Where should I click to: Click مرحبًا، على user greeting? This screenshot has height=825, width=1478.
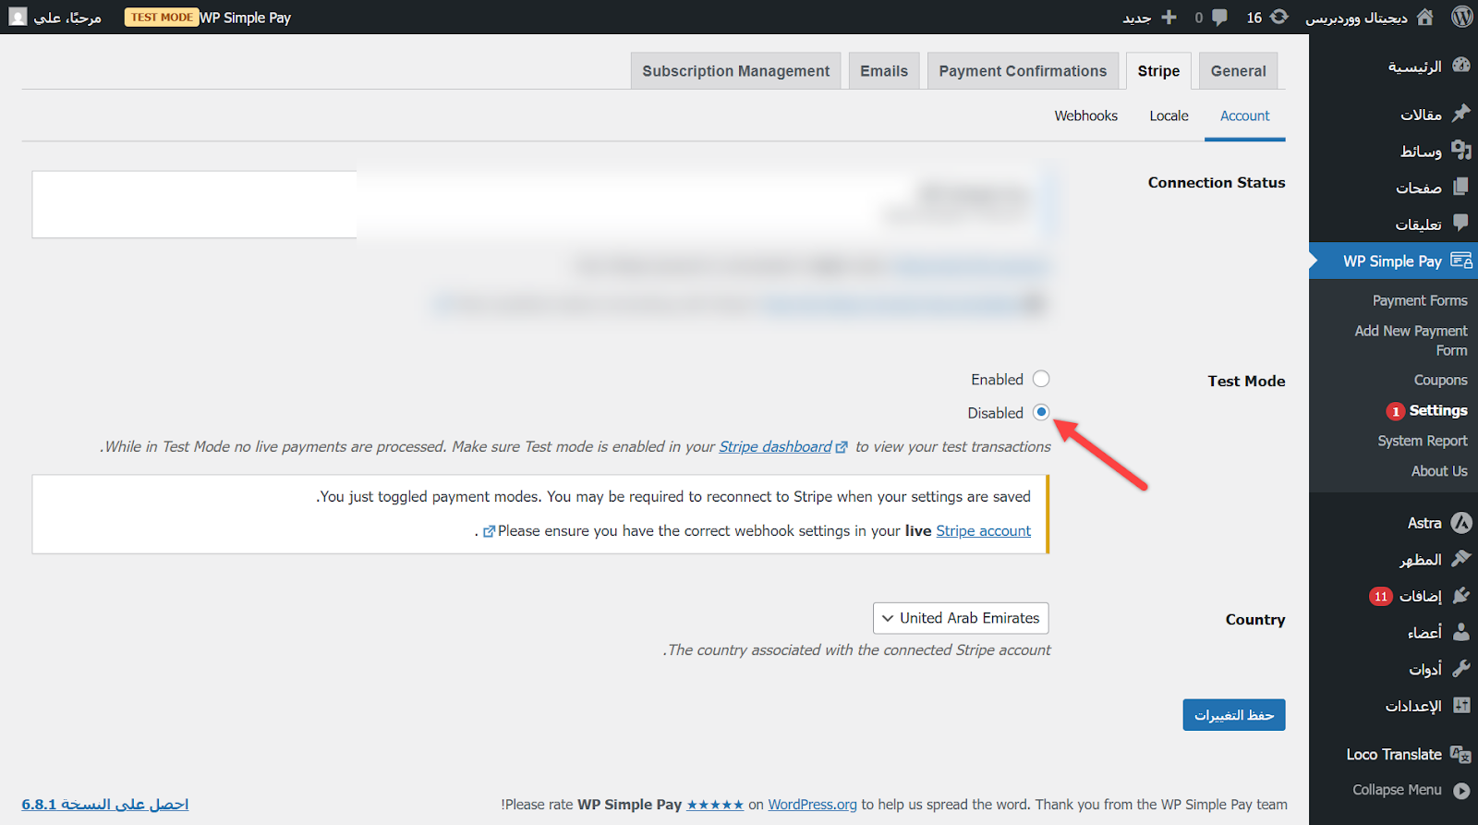click(67, 18)
